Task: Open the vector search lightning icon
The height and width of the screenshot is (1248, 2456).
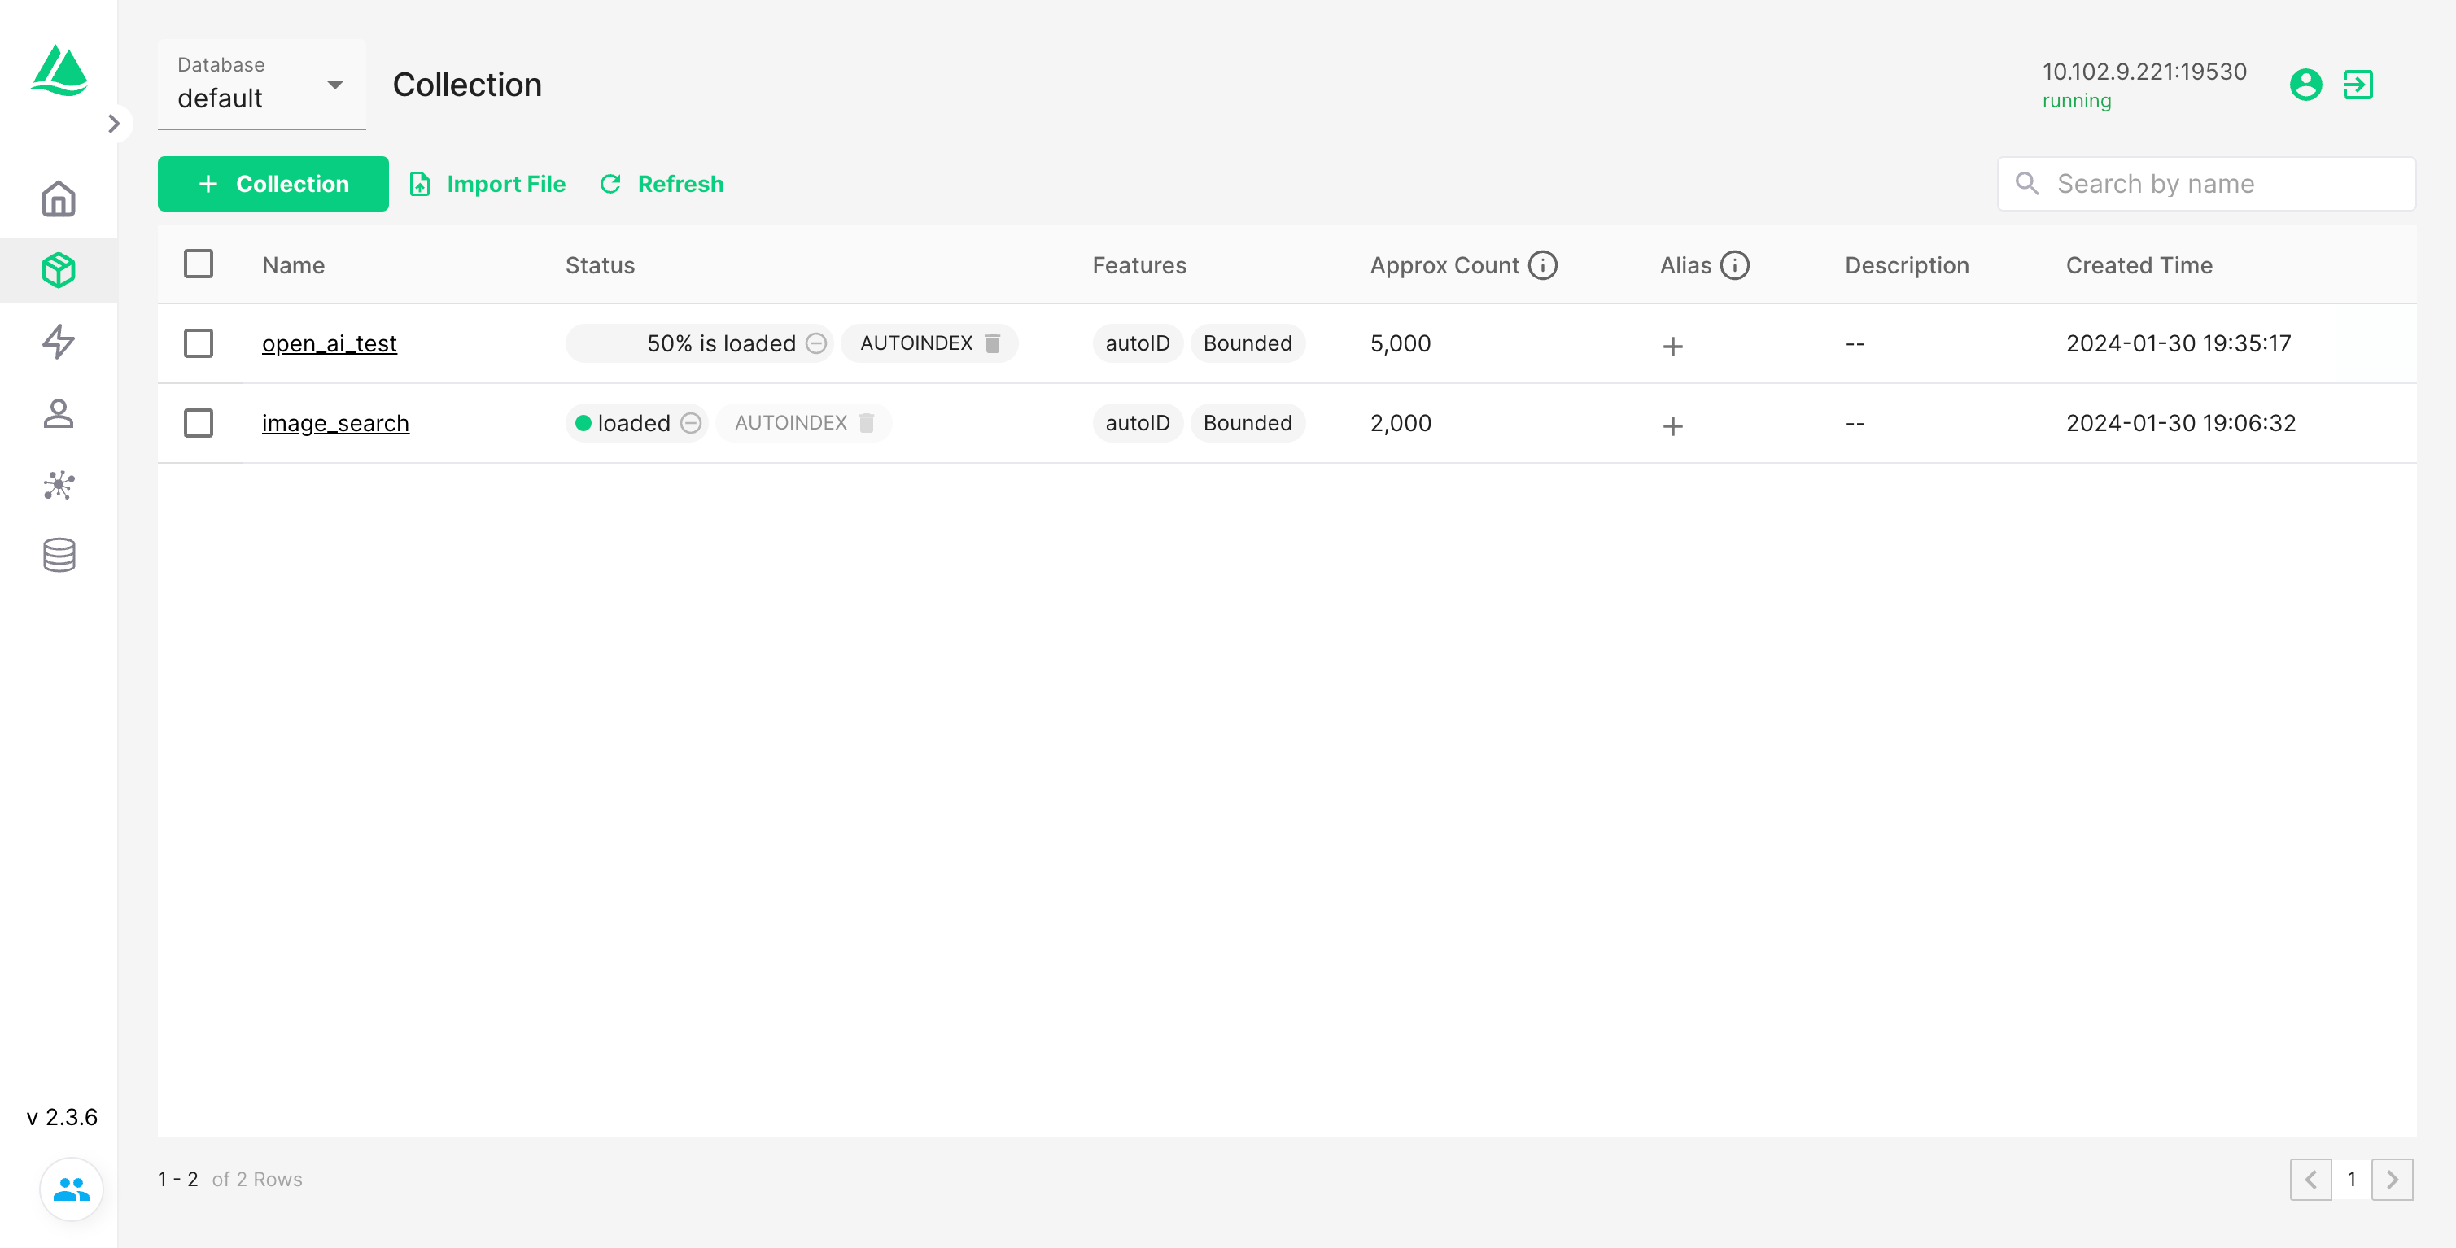Action: (x=58, y=342)
